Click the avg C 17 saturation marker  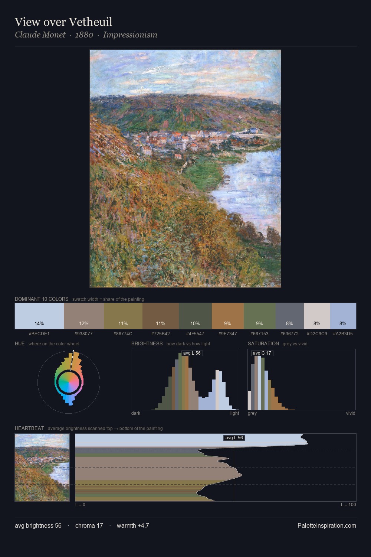click(x=262, y=353)
